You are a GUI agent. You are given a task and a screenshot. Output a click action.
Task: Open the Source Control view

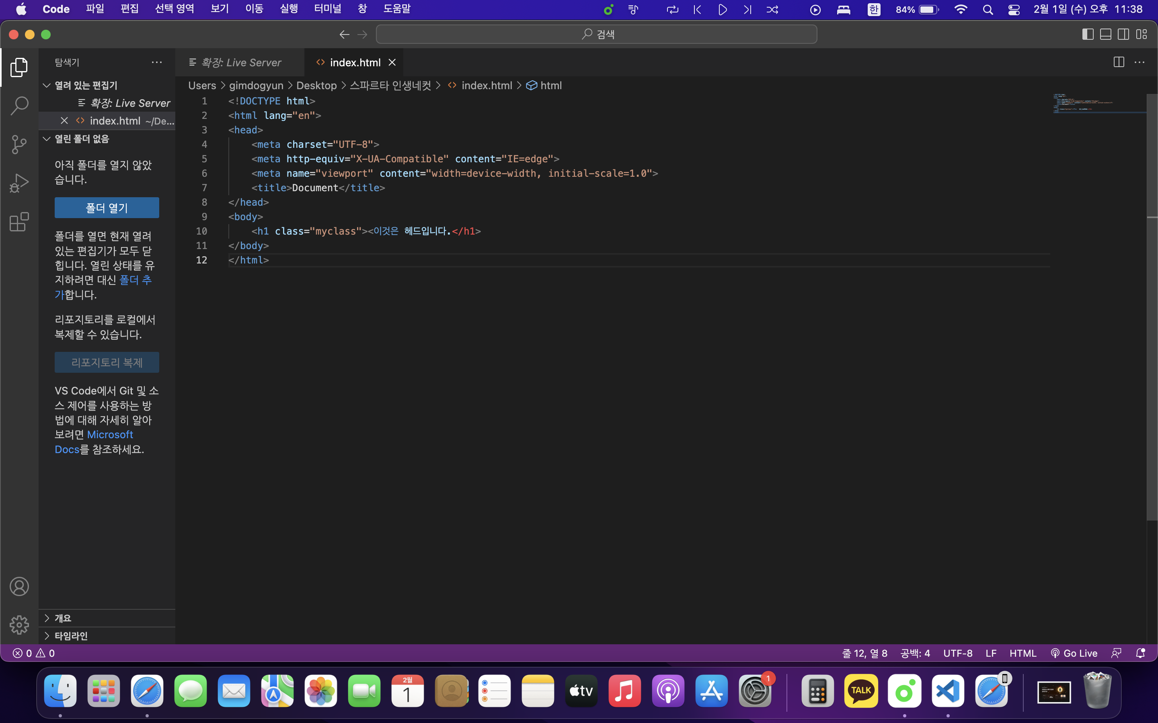(x=19, y=145)
